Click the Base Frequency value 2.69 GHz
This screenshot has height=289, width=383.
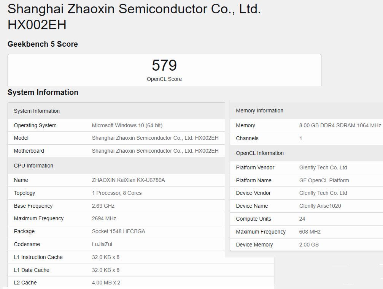pyautogui.click(x=103, y=206)
